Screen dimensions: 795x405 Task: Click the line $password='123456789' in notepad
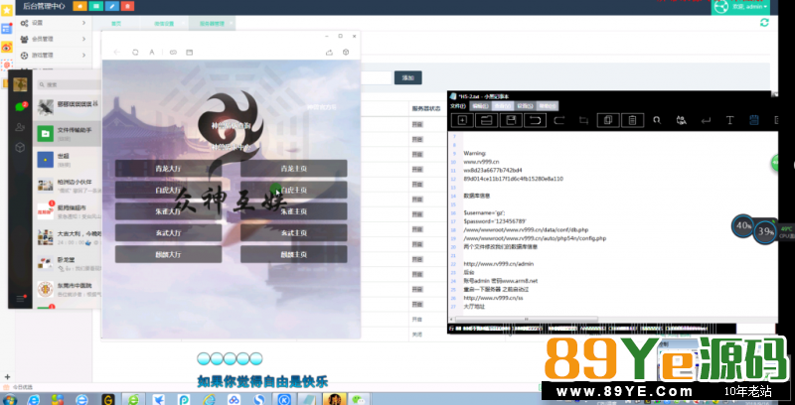[495, 221]
